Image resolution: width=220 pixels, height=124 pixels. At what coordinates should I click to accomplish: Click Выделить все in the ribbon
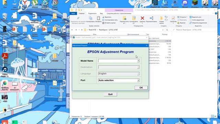196,17
